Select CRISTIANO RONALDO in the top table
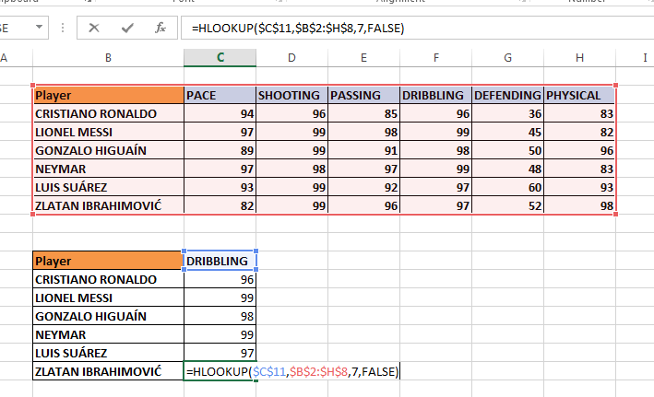The height and width of the screenshot is (397, 654). click(x=108, y=113)
